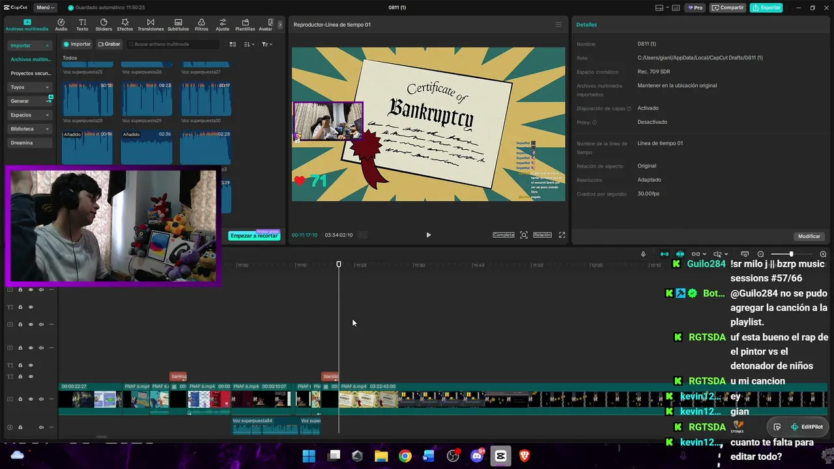This screenshot has width=834, height=469.
Task: Open OBS Studio from the taskbar
Action: click(x=453, y=456)
